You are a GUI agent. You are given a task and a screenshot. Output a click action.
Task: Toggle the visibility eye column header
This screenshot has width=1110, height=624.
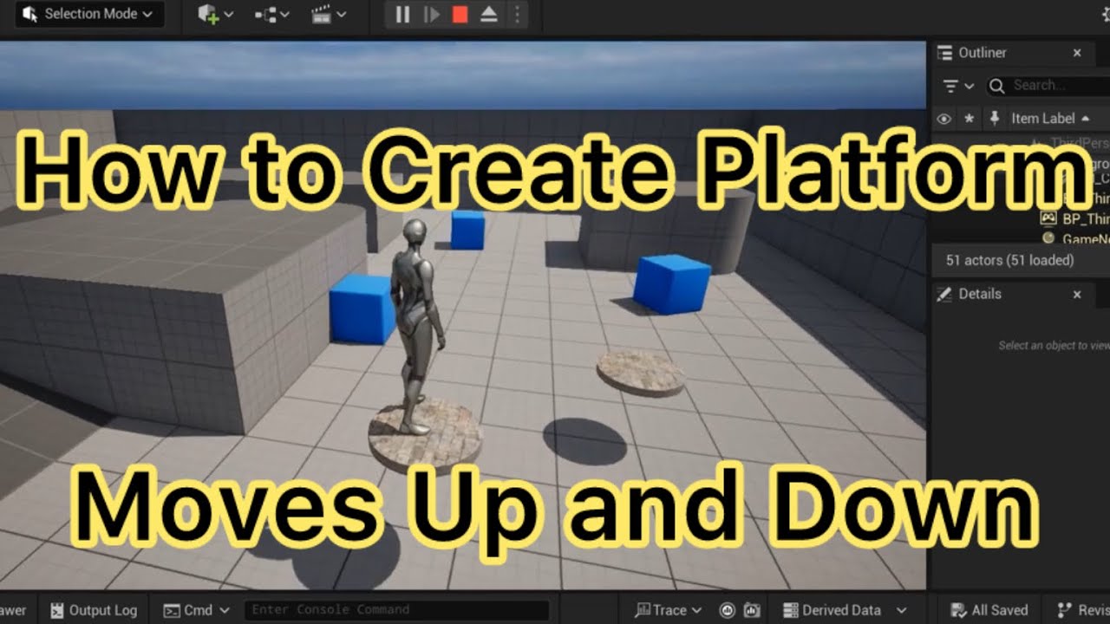click(944, 119)
